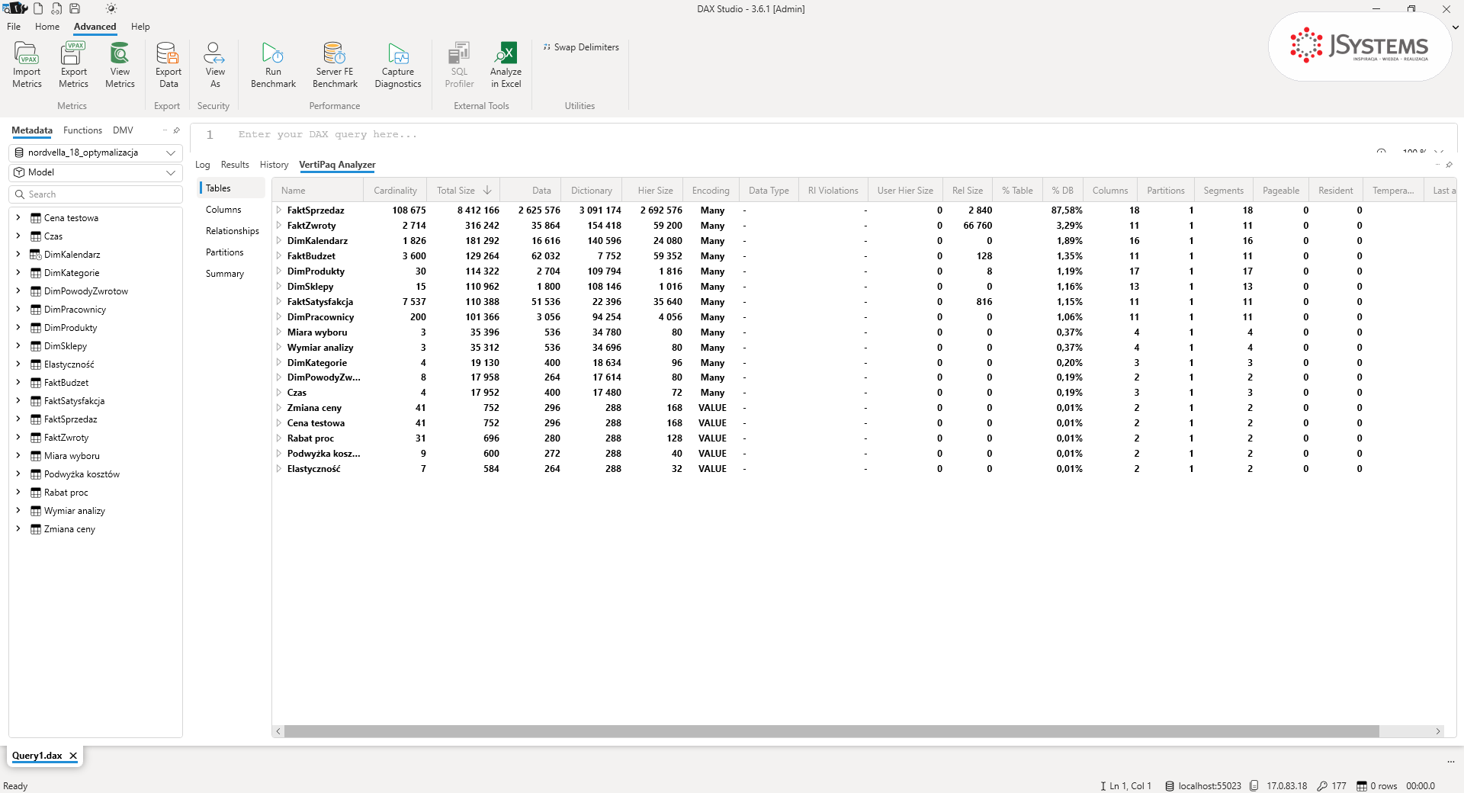1464x793 pixels.
Task: Open the History tab
Action: 274,165
